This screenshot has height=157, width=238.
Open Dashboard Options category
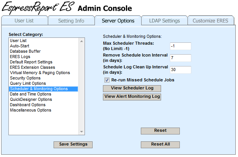(44, 105)
